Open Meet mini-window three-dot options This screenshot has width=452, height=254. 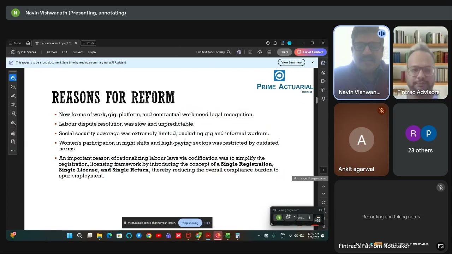(310, 217)
